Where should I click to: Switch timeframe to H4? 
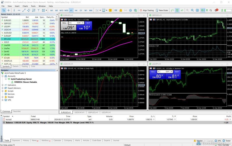tap(76, 10)
